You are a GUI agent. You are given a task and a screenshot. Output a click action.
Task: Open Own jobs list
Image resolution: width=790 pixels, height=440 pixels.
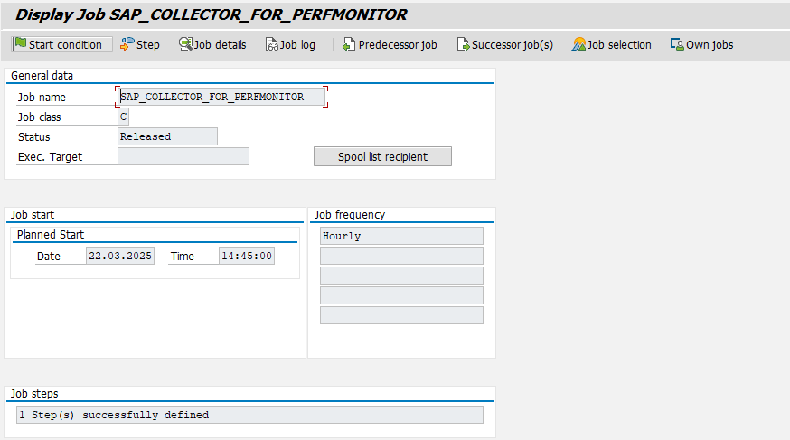click(x=701, y=44)
